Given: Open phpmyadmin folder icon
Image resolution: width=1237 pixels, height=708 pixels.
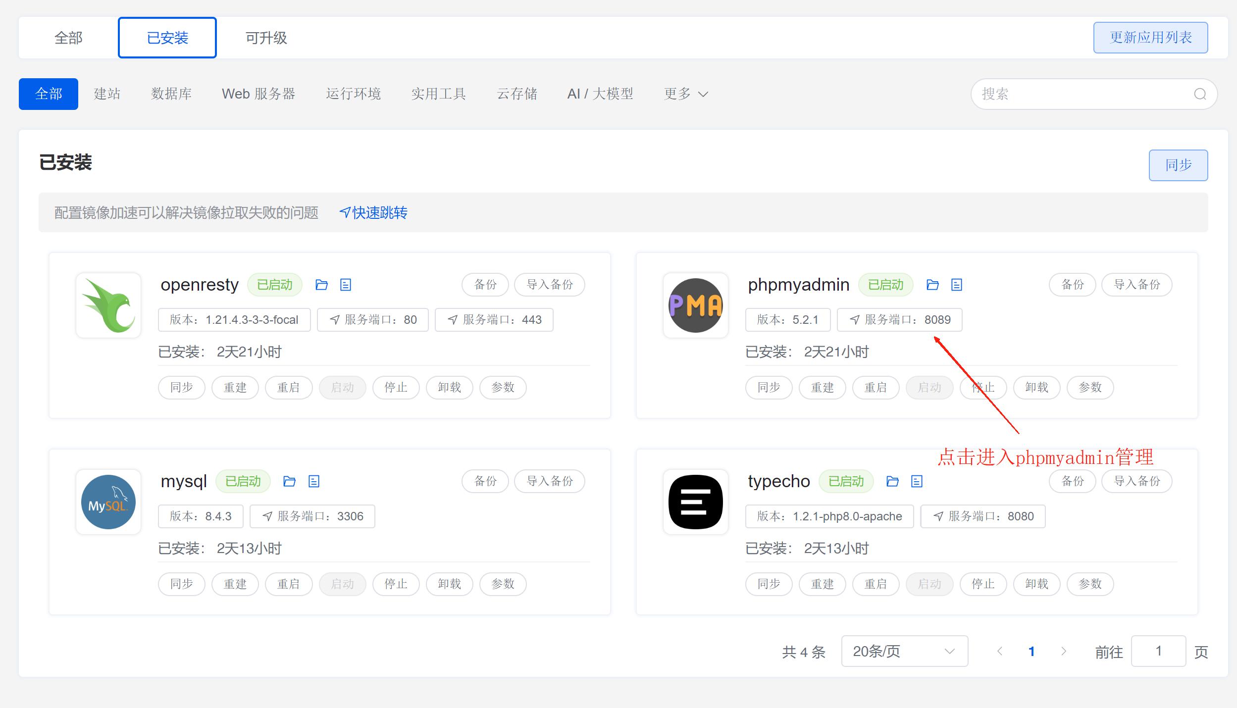Looking at the screenshot, I should point(932,285).
